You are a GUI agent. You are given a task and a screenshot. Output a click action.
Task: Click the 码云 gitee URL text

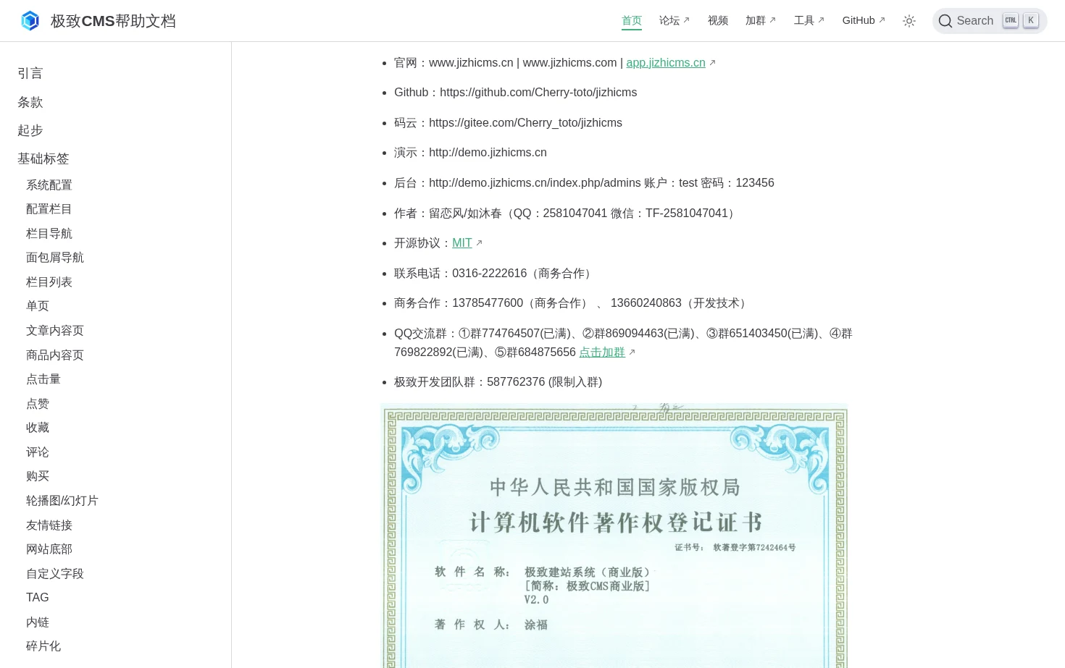point(525,123)
